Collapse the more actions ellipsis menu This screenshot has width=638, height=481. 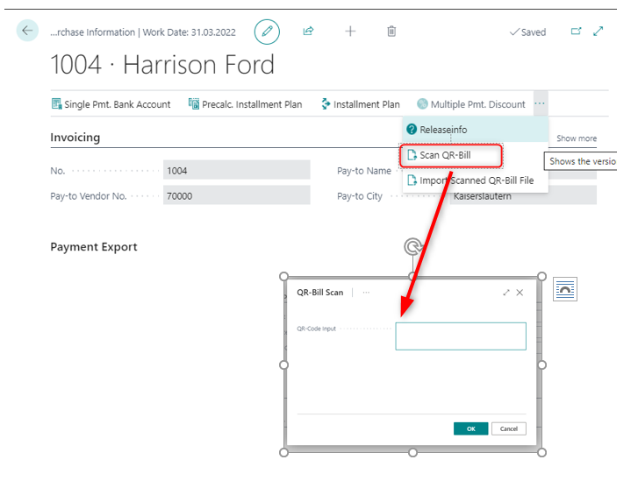click(x=540, y=103)
